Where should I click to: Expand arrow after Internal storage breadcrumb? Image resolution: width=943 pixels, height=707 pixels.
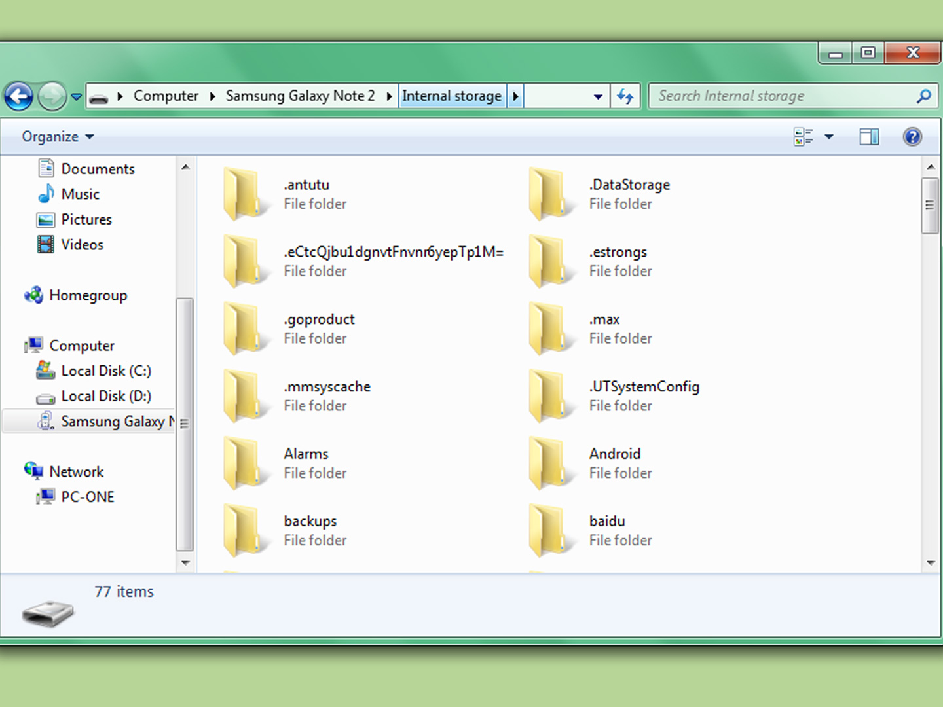(x=515, y=96)
